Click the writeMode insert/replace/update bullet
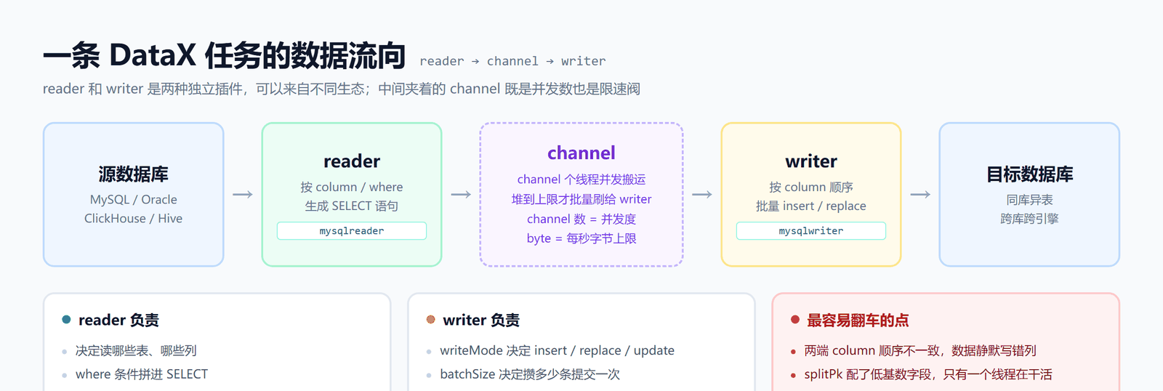 pyautogui.click(x=557, y=350)
